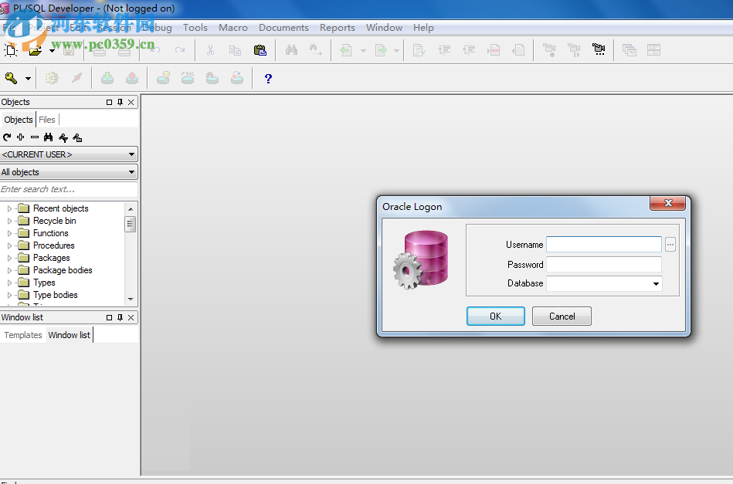Switch to the Files tab

(47, 120)
